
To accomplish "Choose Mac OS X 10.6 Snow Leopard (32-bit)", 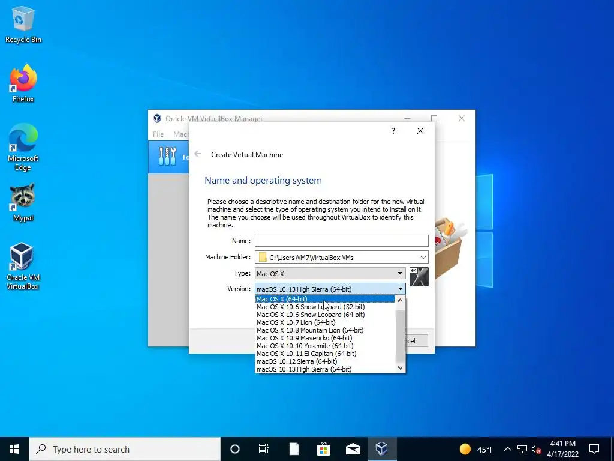I will [325, 307].
